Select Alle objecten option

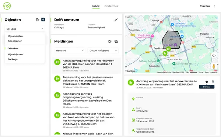[15, 41]
